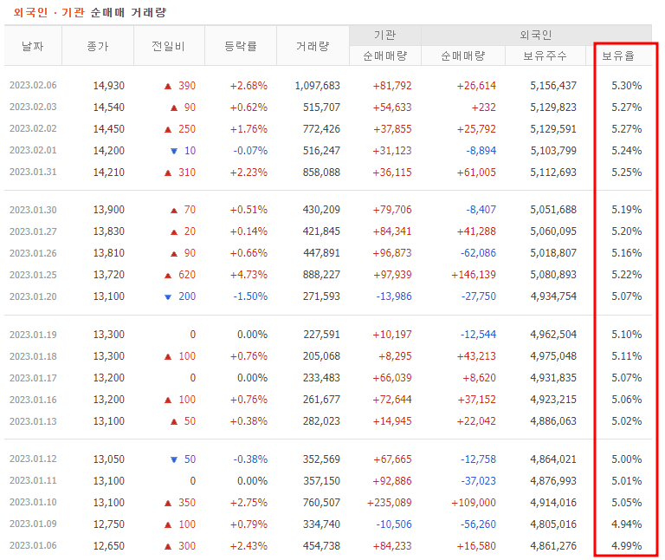Click the red up arrow beside 300
Image resolution: width=665 pixels, height=560 pixels.
[x=168, y=546]
